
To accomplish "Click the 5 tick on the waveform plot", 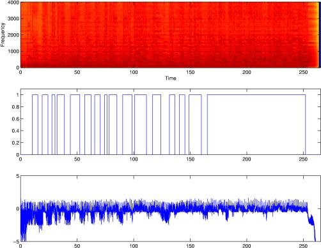I will pos(18,176).
